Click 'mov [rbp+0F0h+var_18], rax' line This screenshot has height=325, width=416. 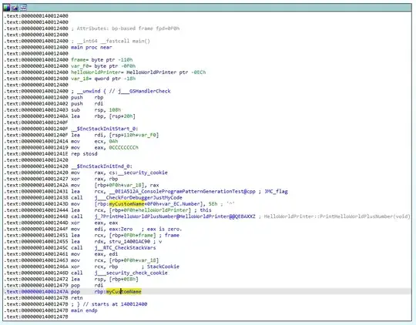point(115,185)
